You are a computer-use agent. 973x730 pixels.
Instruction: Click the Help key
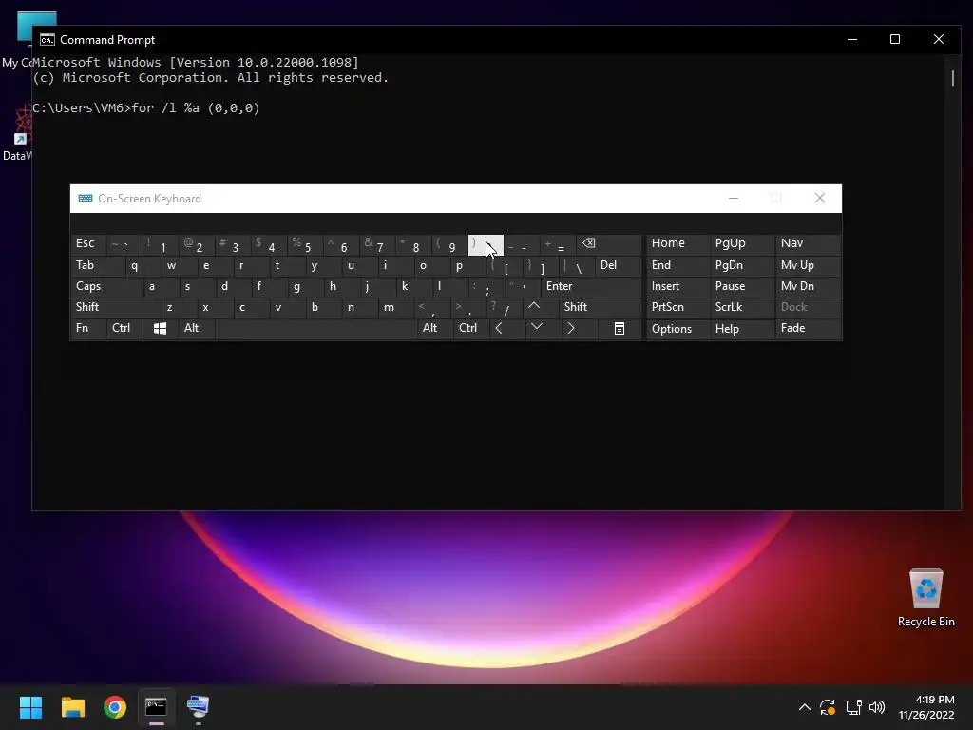[x=741, y=328]
